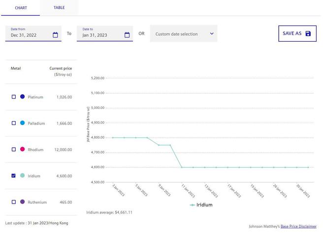Select the CHART tab
The image size is (325, 233).
(21, 8)
